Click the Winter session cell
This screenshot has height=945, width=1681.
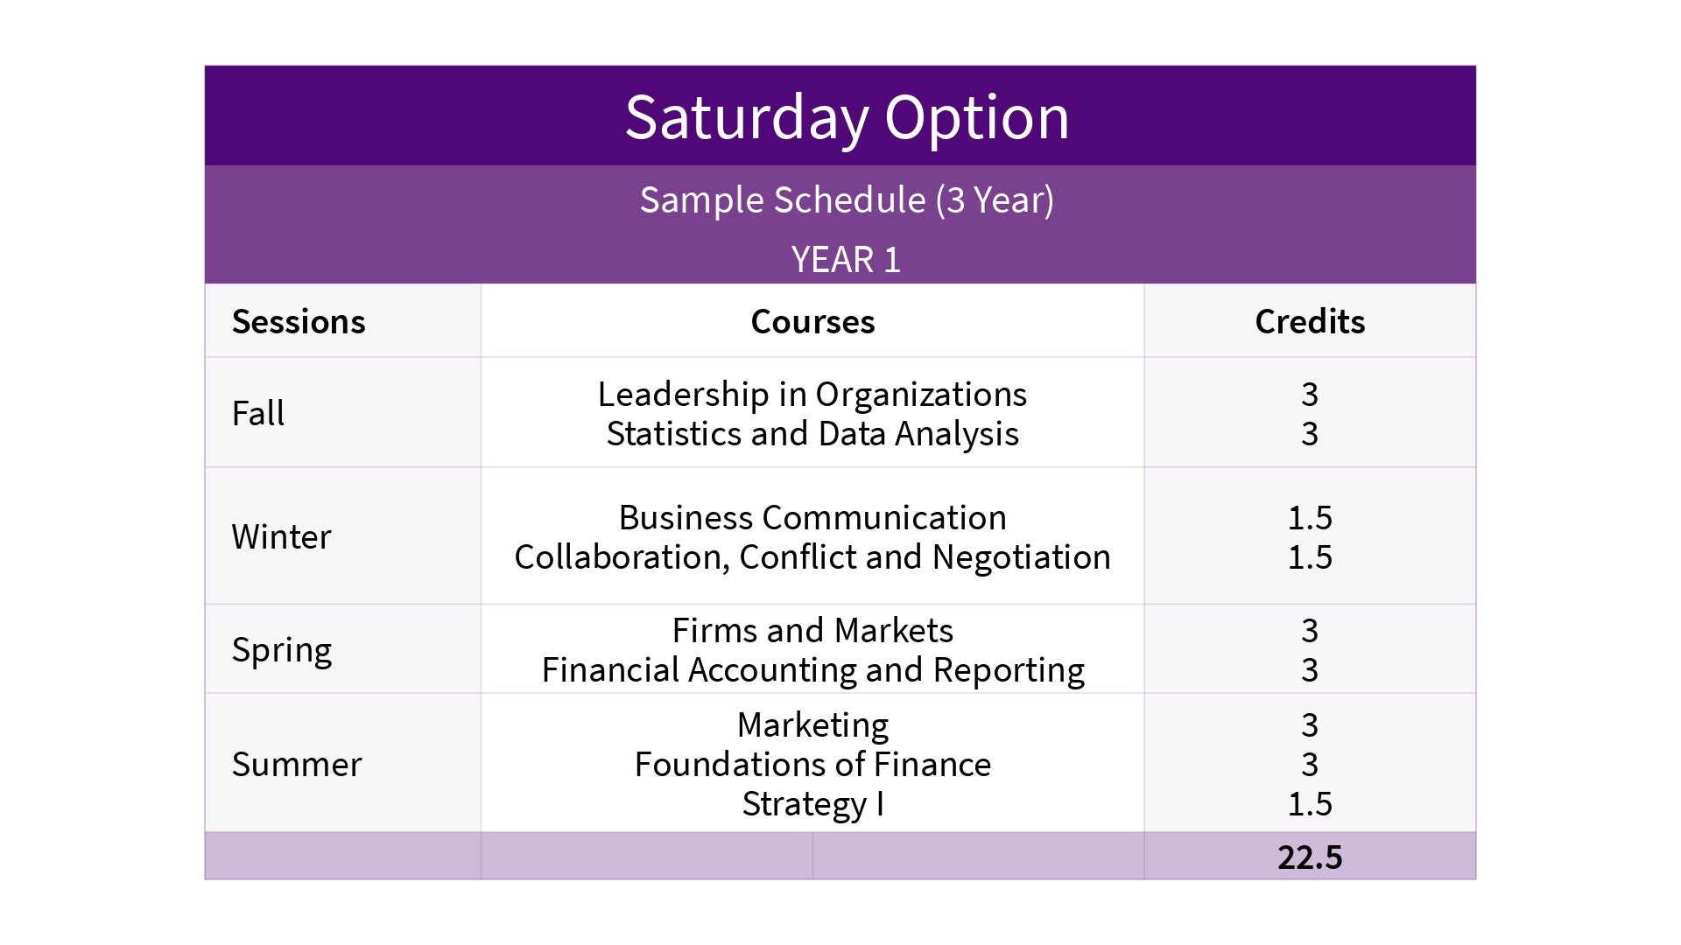281,536
